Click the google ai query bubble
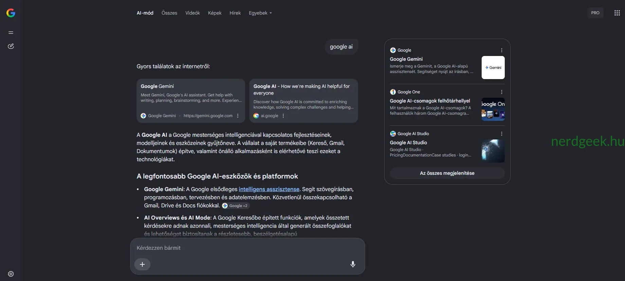This screenshot has height=281, width=625. coord(341,47)
